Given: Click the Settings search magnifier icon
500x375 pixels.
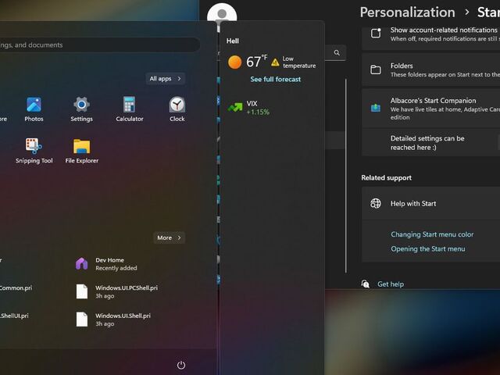Looking at the screenshot, I should pyautogui.click(x=337, y=52).
